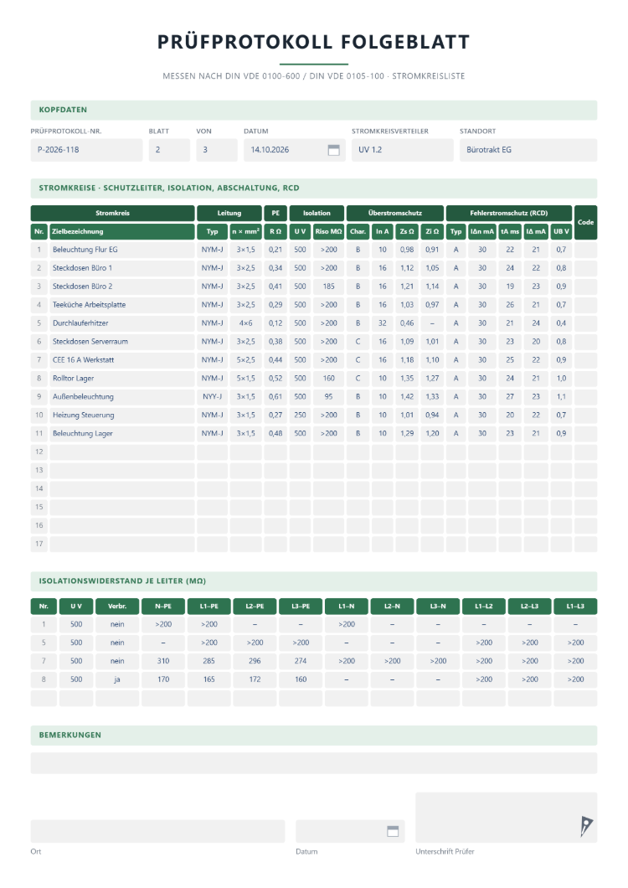The width and height of the screenshot is (628, 888).
Task: Click empty Zielbezeichnung cell in row 12
Action: coord(122,452)
